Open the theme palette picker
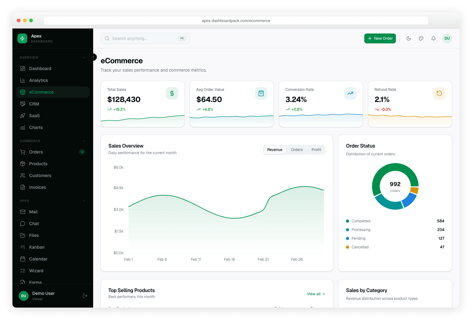Image resolution: width=472 pixels, height=320 pixels. (x=421, y=38)
